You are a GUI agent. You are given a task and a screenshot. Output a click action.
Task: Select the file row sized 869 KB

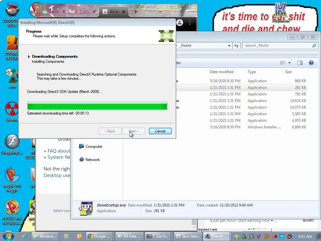click(x=242, y=81)
